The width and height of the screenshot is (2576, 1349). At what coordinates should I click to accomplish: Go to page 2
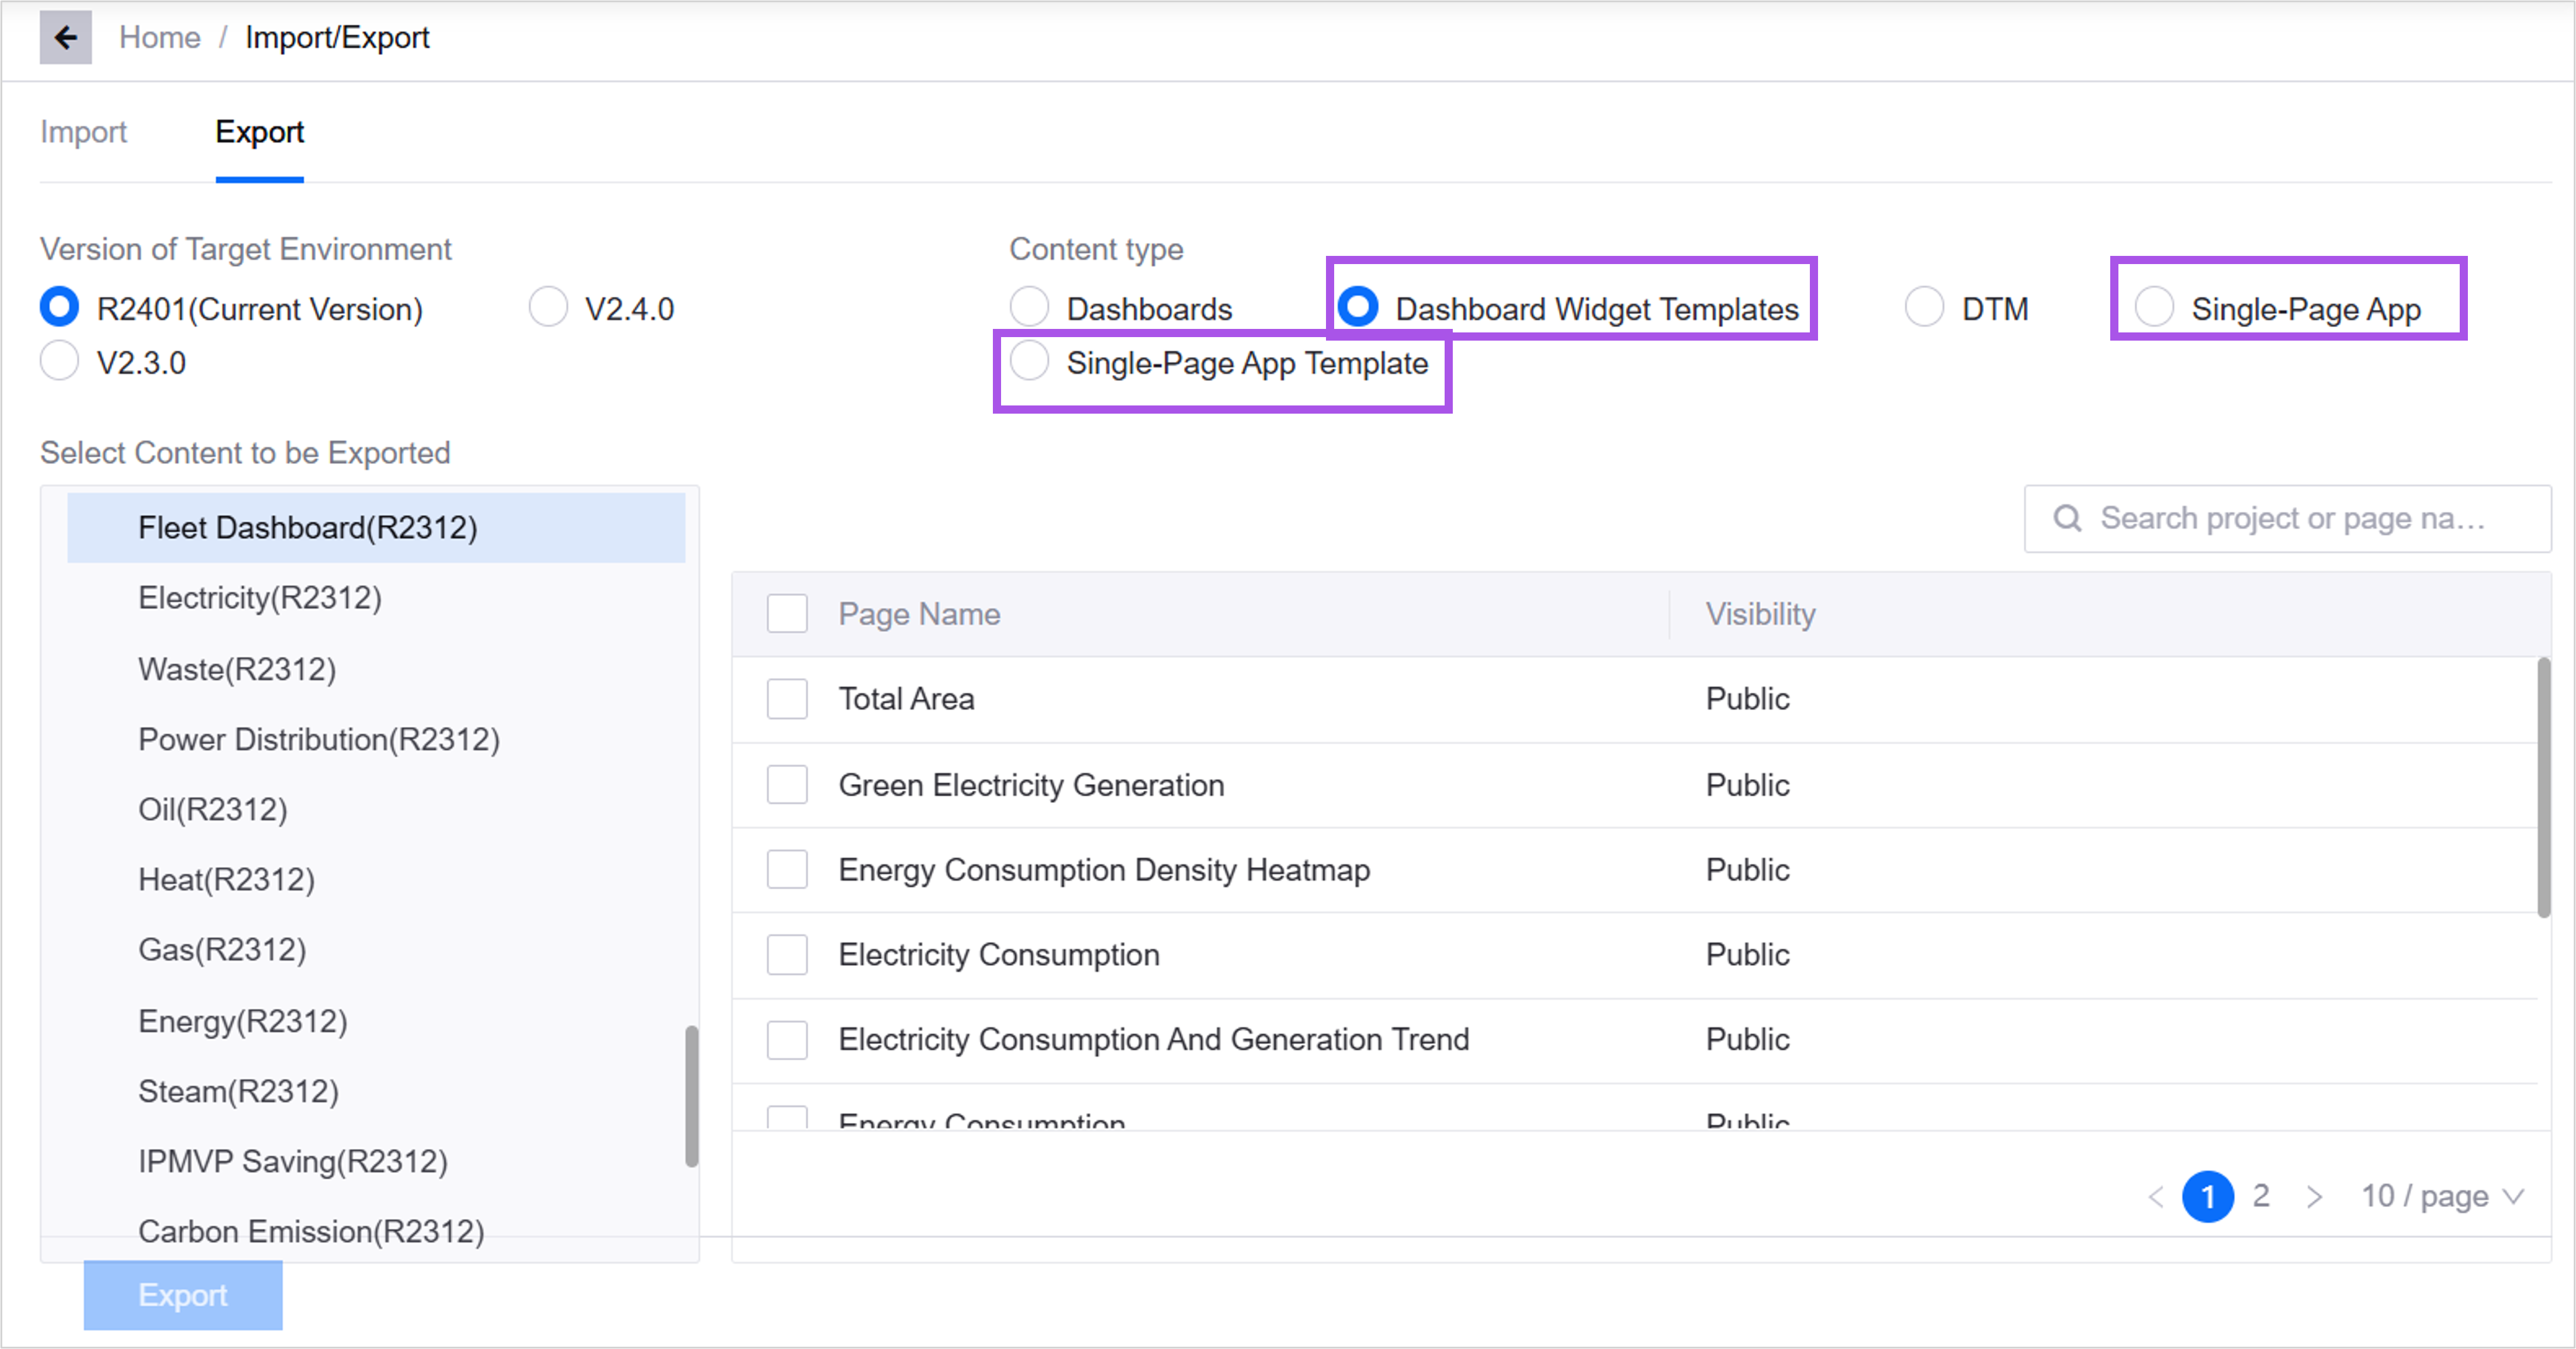(2261, 1196)
